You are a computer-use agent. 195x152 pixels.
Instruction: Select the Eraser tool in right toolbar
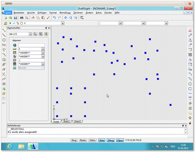click(x=190, y=30)
